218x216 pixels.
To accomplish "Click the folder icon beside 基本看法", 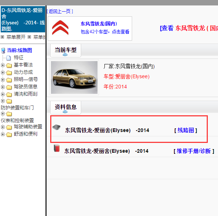I will 9,65.
